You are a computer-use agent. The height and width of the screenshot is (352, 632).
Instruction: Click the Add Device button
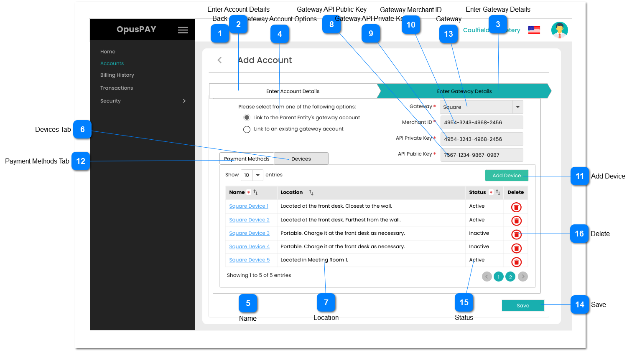(x=506, y=176)
